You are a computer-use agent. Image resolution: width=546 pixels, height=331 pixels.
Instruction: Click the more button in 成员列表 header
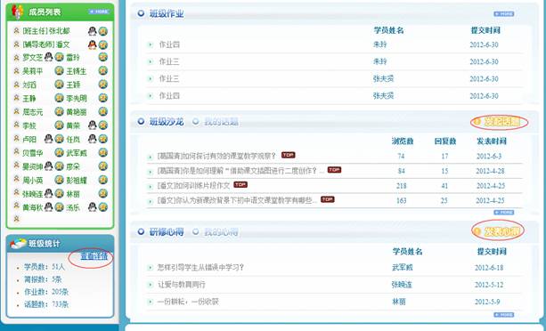99,12
